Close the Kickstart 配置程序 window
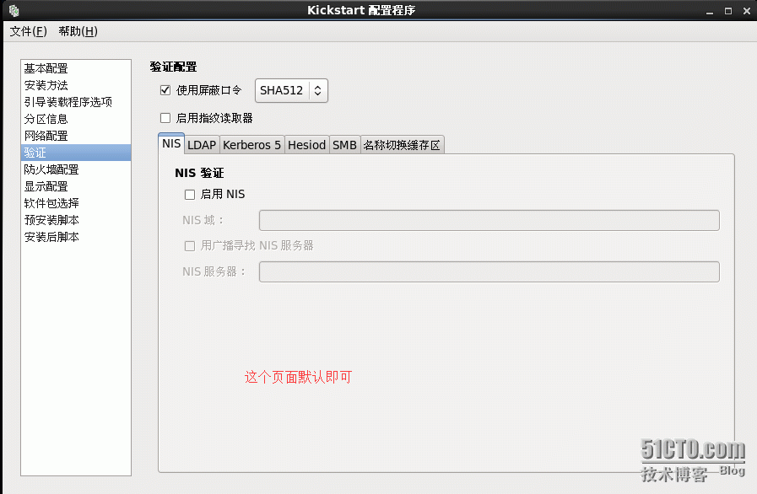Image resolution: width=757 pixels, height=494 pixels. point(746,11)
